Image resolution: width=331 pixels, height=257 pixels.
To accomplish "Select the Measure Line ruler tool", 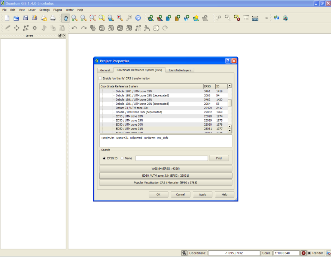I will coord(255,18).
